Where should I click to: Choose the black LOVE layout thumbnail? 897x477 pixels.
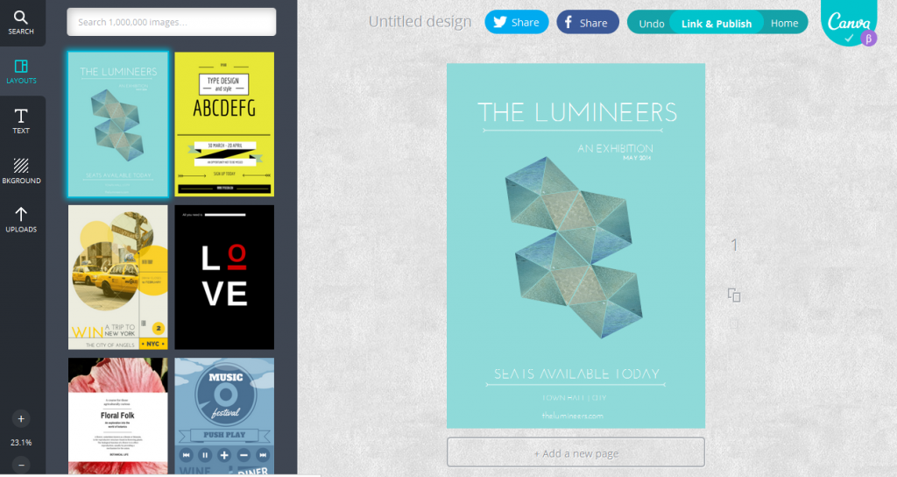[x=224, y=277]
